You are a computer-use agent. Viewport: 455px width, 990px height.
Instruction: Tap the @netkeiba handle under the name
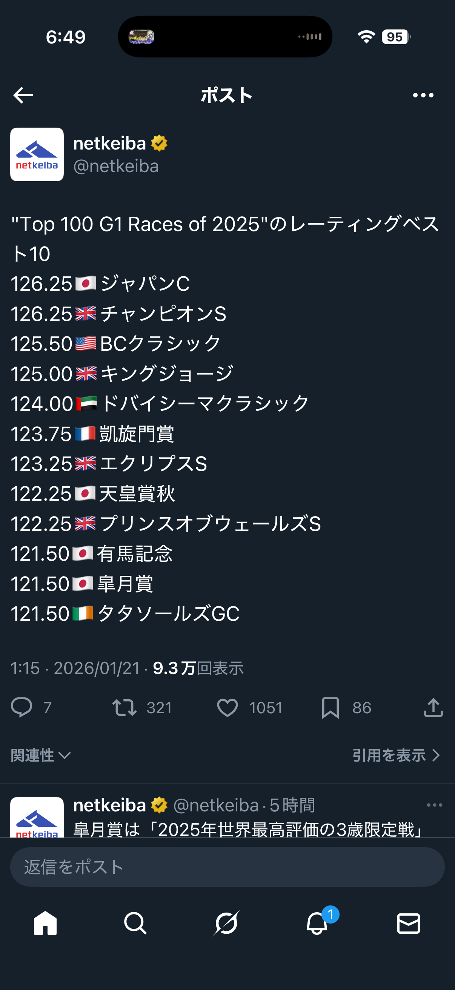[x=116, y=167]
